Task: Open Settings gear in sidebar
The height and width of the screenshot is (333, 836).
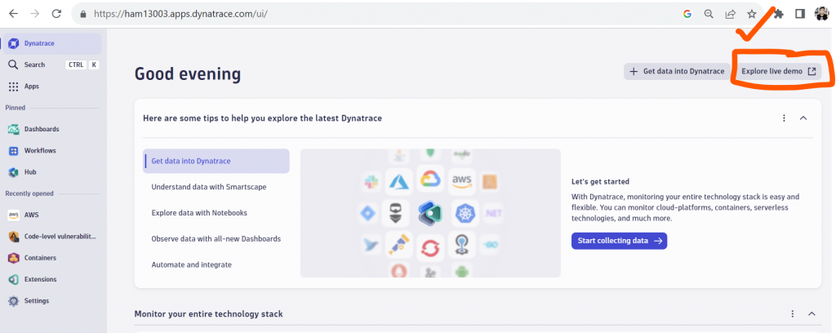Action: (x=13, y=301)
